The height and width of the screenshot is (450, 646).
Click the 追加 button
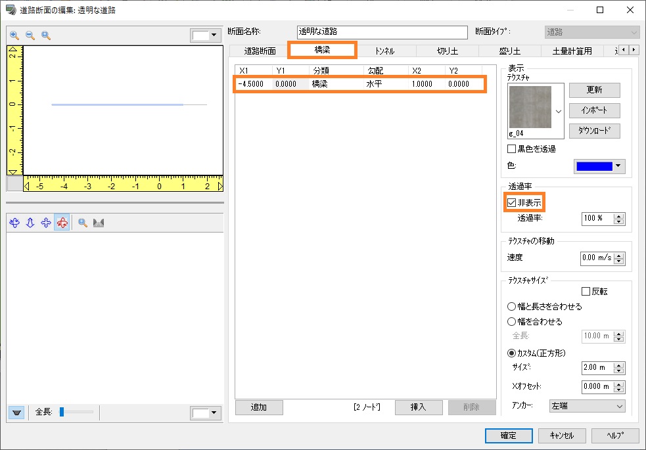259,407
